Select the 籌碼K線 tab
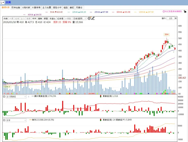The height and width of the screenshot is (142, 188). coord(6,7)
